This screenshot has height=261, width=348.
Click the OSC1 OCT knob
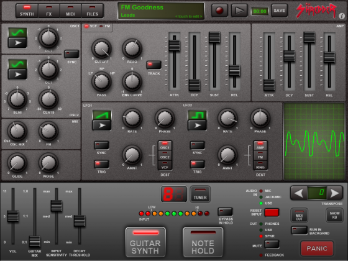48,38
